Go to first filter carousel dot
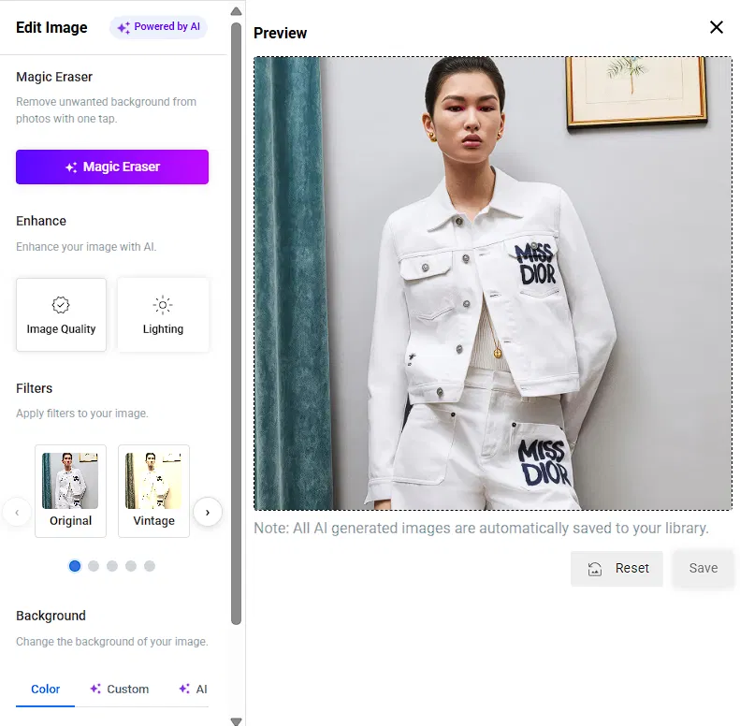The height and width of the screenshot is (726, 740). click(x=75, y=565)
